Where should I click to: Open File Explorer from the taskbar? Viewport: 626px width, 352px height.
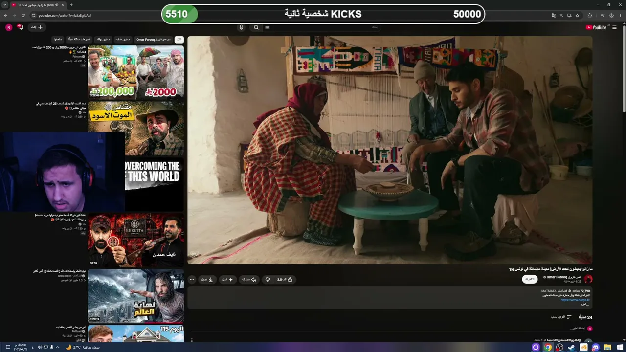(x=607, y=347)
